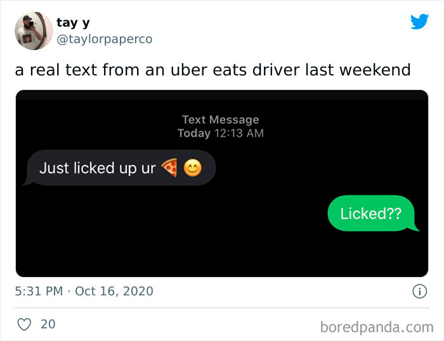Click the 20 likes count
This screenshot has height=341, width=444.
tap(48, 325)
